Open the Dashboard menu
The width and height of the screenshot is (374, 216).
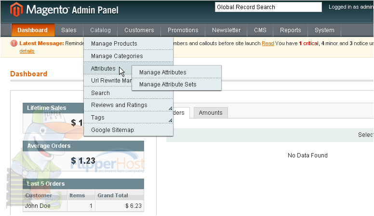tap(33, 30)
